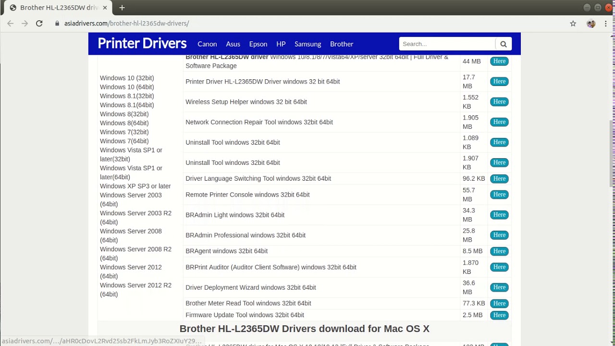
Task: Bookmark this page with the star
Action: click(573, 23)
